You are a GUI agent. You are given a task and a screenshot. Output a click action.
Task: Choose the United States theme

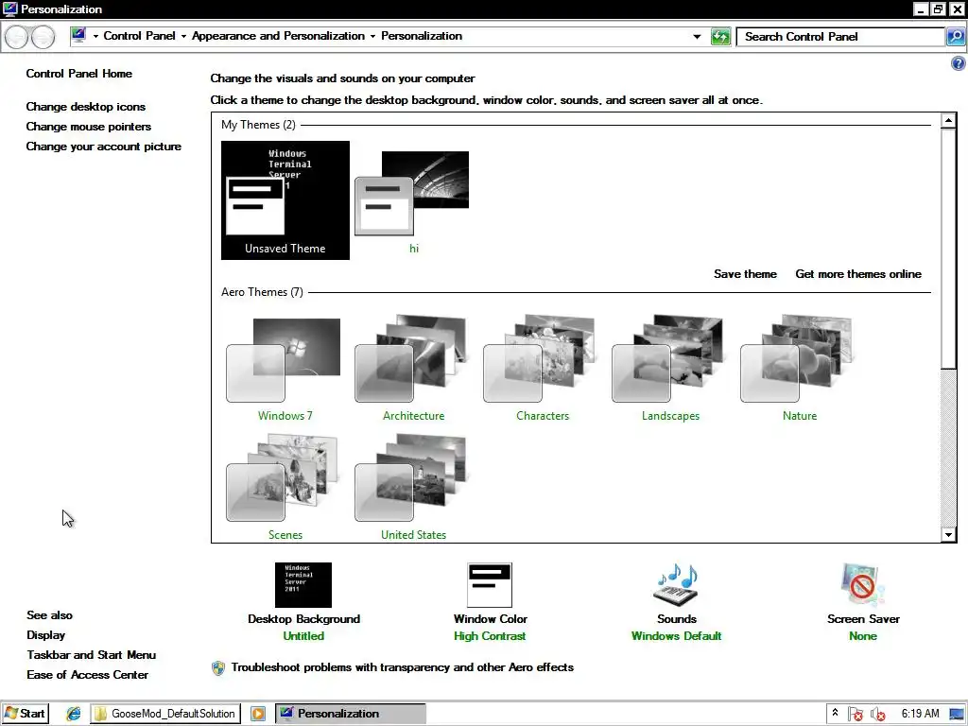coord(413,487)
